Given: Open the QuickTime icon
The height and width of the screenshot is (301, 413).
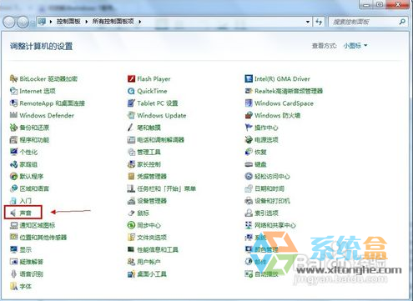Looking at the screenshot, I should tap(131, 91).
